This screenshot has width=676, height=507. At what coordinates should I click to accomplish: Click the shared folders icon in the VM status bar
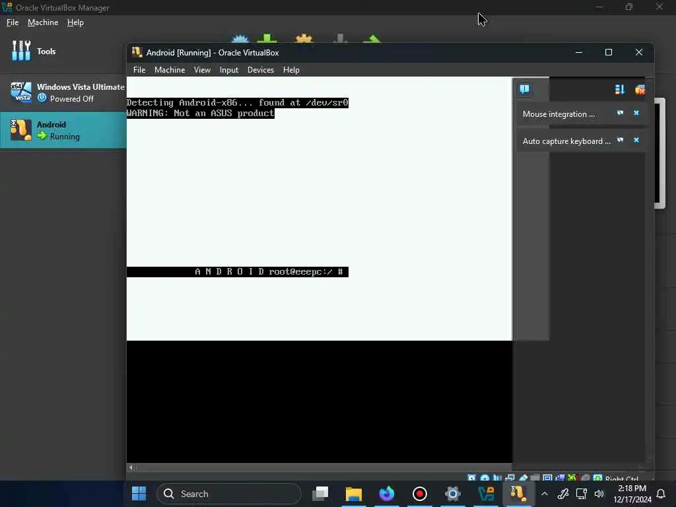click(535, 478)
